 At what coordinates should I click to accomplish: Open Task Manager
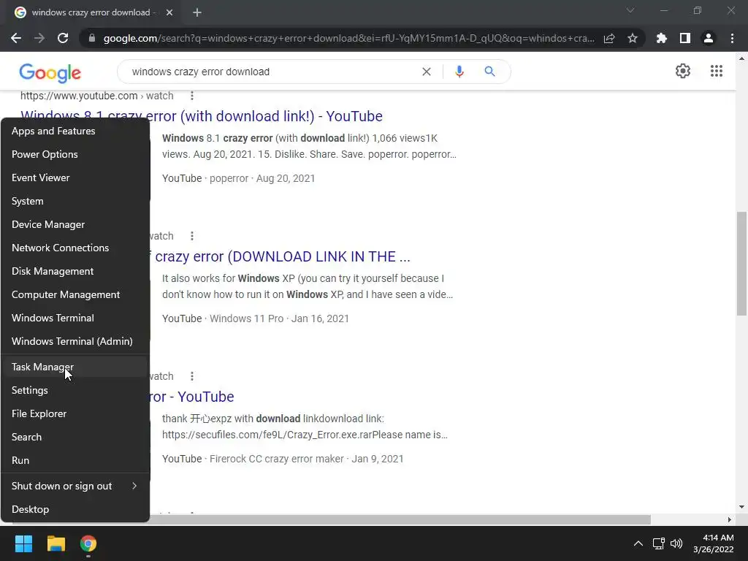pyautogui.click(x=75, y=367)
